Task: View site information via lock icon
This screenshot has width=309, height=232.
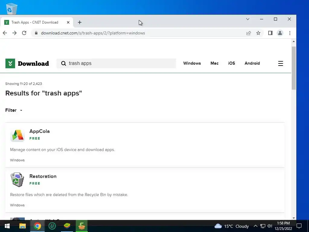Action: click(36, 33)
